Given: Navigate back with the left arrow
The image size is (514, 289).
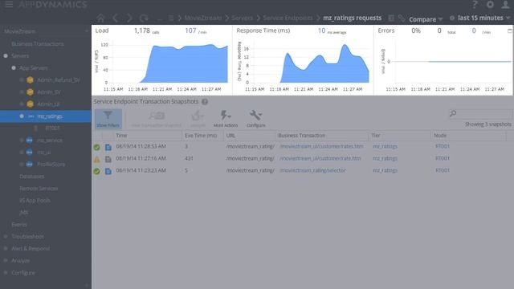Looking at the screenshot, I should [x=116, y=18].
